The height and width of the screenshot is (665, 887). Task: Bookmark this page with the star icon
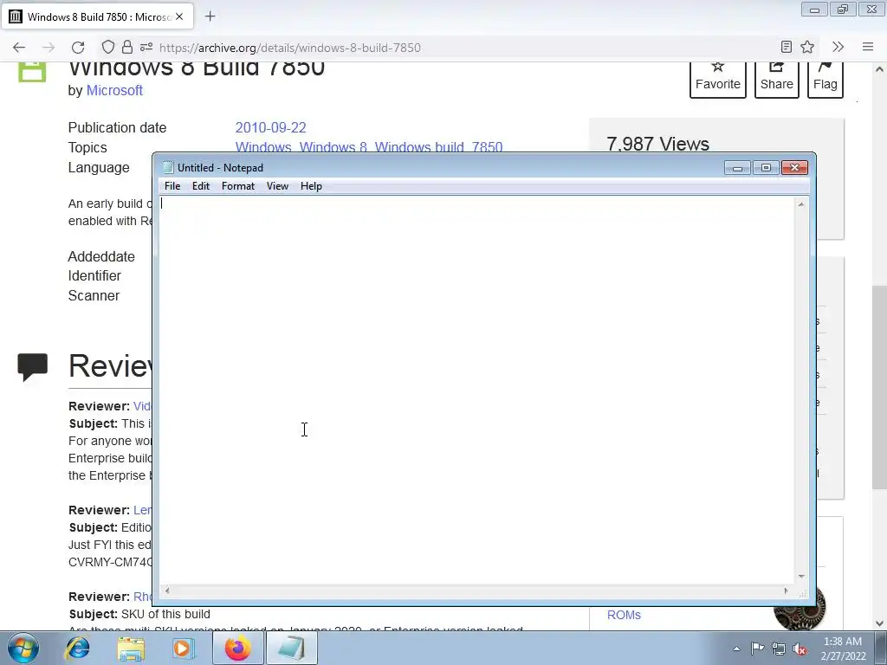807,47
